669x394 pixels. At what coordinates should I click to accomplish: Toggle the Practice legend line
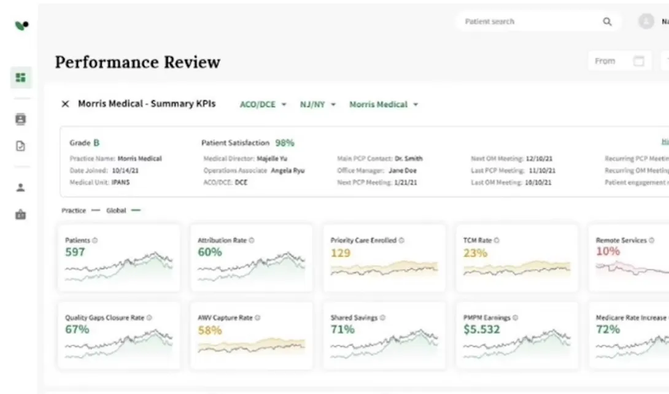(80, 211)
